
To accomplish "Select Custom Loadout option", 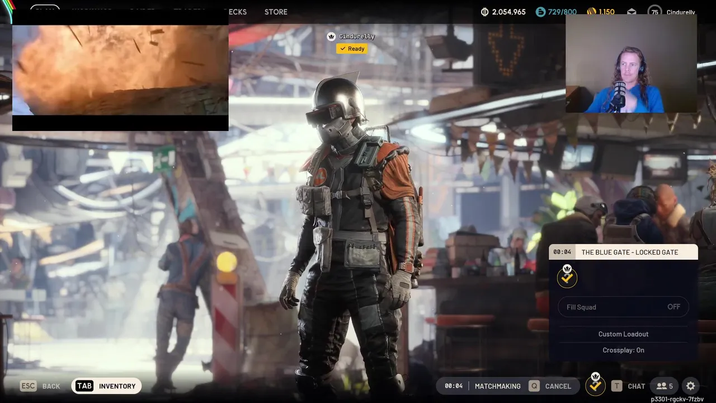I will (x=623, y=334).
